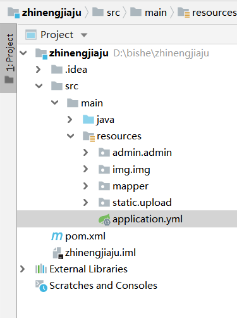Image resolution: width=237 pixels, height=318 pixels.
Task: Click the static.upload package folder icon
Action: 104,203
